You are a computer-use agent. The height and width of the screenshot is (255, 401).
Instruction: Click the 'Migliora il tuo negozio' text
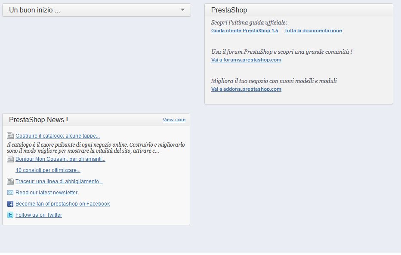(x=274, y=81)
